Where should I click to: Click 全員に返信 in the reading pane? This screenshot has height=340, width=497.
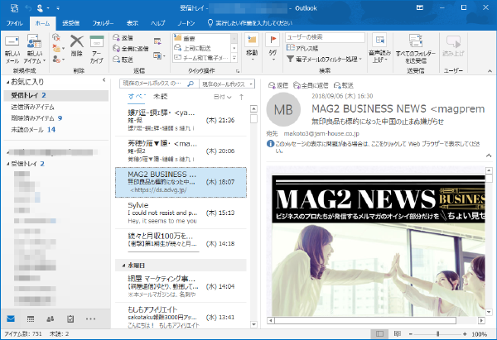coord(311,85)
